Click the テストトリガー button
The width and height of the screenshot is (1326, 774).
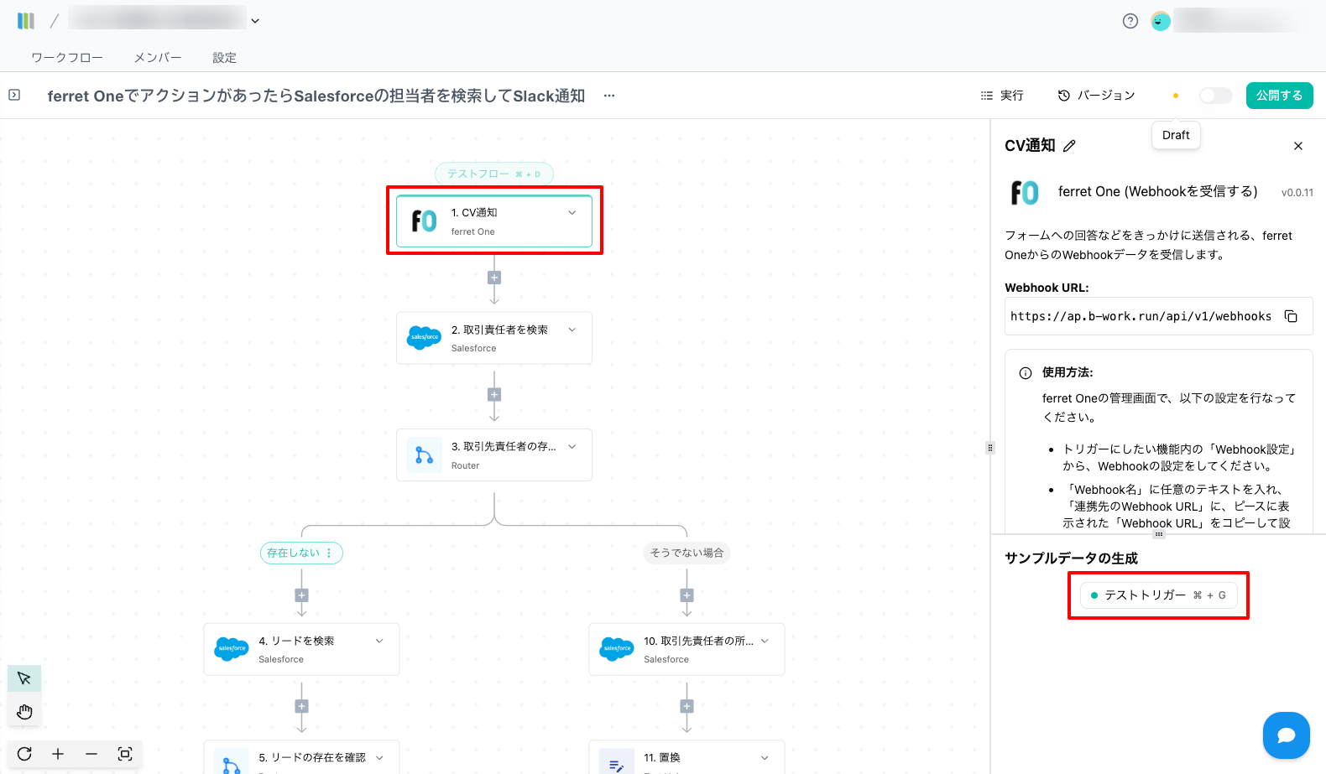pyautogui.click(x=1158, y=595)
